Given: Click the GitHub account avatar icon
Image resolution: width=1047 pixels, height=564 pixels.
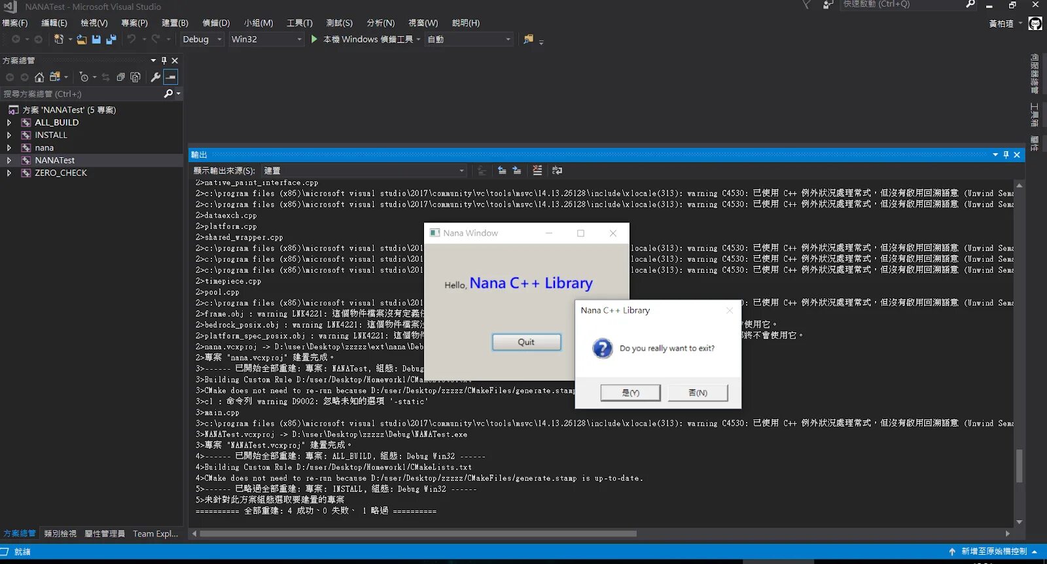Looking at the screenshot, I should click(x=1035, y=24).
